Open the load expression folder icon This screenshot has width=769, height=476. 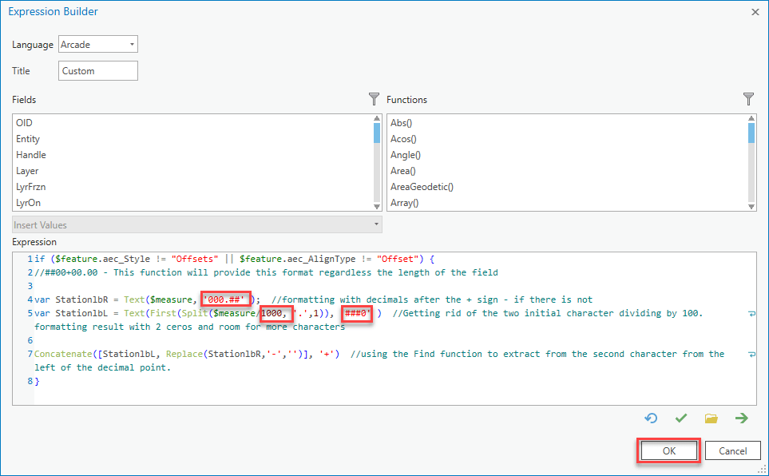pos(711,418)
